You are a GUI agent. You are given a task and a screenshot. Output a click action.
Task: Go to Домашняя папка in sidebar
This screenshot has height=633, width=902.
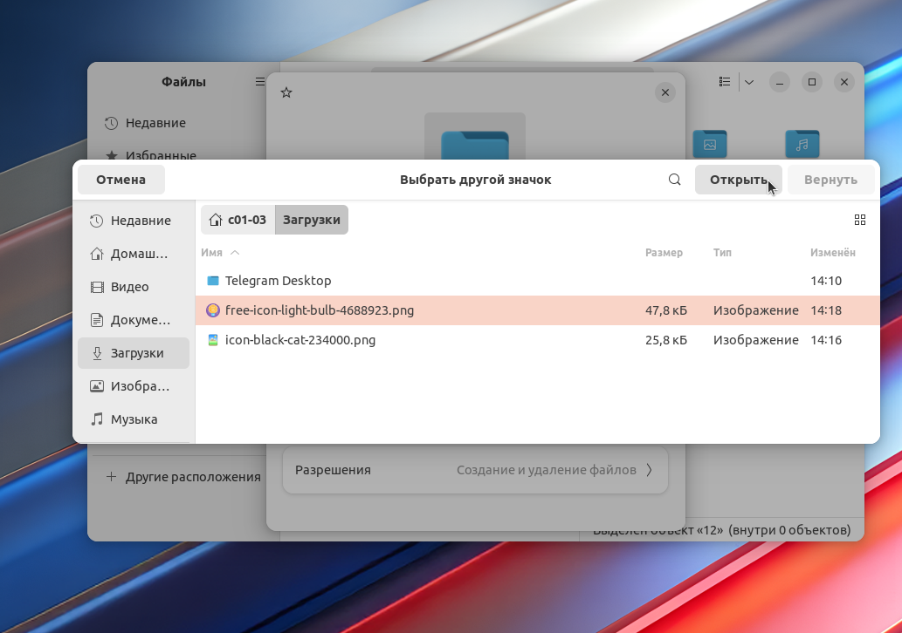pyautogui.click(x=134, y=254)
